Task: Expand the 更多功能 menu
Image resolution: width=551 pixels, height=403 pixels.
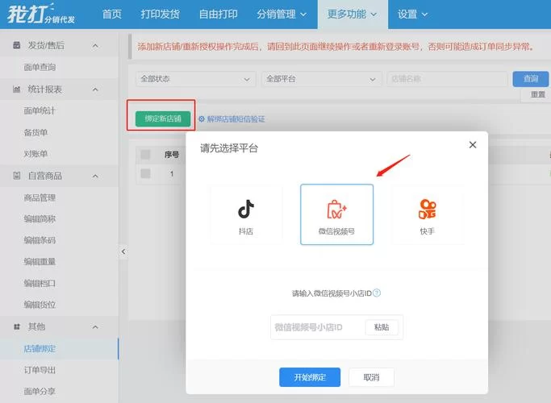Action: point(352,15)
